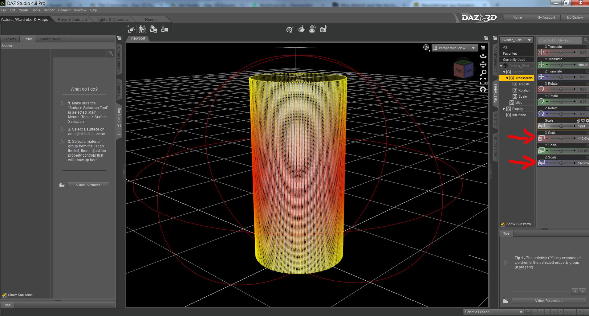Viewport: 589px width, 316px height.
Task: Click the camera selection tool icon
Action: point(323,29)
